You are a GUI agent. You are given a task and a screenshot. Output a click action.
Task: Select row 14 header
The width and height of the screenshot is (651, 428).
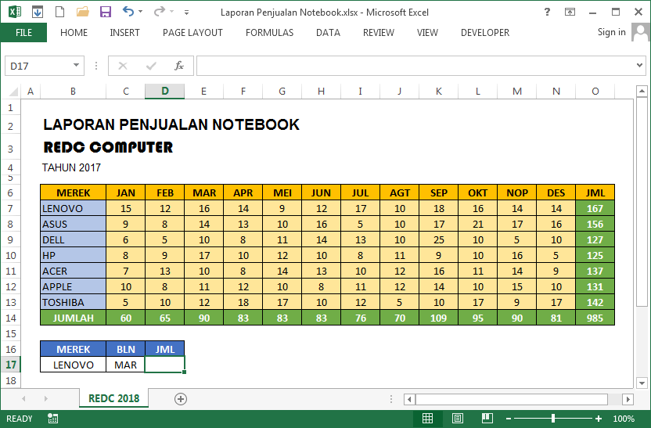(x=10, y=318)
